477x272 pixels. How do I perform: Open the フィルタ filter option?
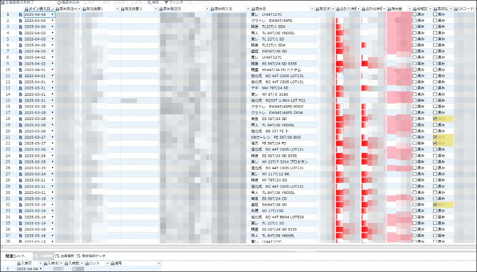[x=174, y=2]
